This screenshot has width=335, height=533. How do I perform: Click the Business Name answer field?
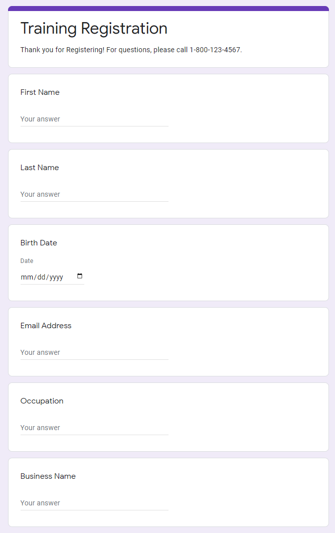(94, 503)
